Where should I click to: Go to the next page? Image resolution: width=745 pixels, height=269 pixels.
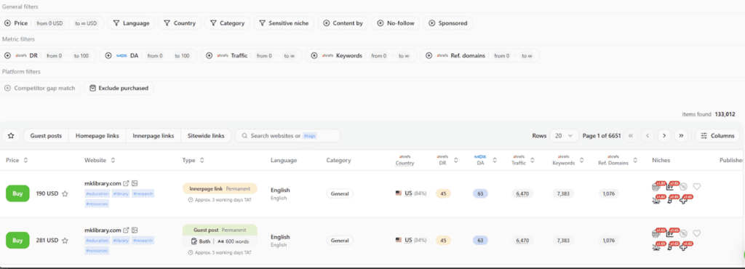(x=664, y=136)
